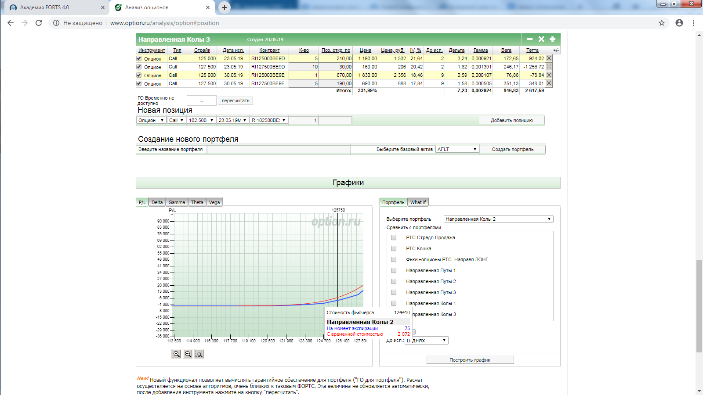Click the zoom-in magnifier below the chart

(x=176, y=354)
